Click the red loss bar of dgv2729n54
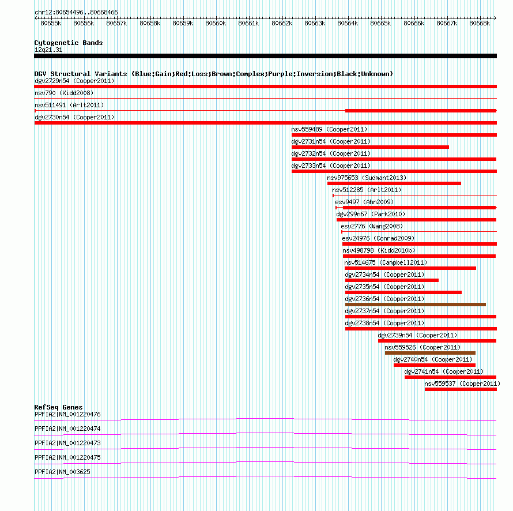 (x=265, y=87)
